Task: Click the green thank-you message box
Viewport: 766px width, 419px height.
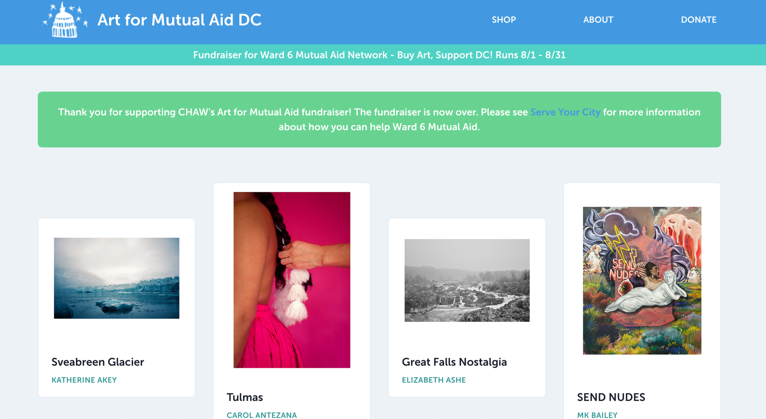Action: pos(379,138)
